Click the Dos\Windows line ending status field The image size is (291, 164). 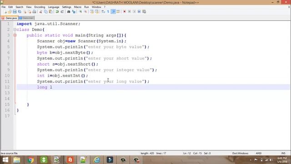click(x=240, y=153)
